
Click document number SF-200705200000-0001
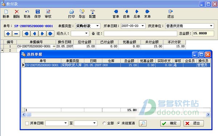33,26
